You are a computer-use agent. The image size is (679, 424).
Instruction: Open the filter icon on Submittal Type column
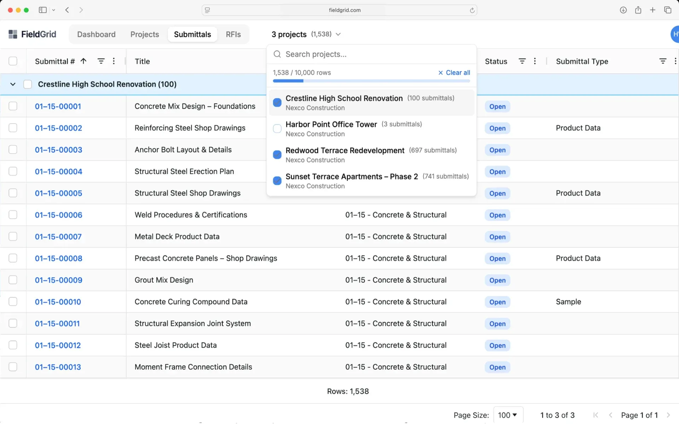(663, 61)
